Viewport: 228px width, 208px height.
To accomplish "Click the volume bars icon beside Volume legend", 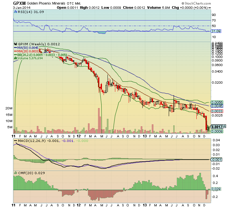I will click(15, 58).
